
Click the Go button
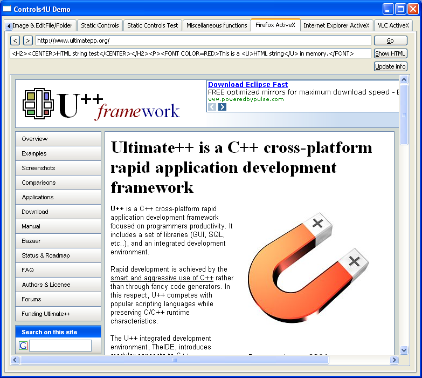(391, 40)
